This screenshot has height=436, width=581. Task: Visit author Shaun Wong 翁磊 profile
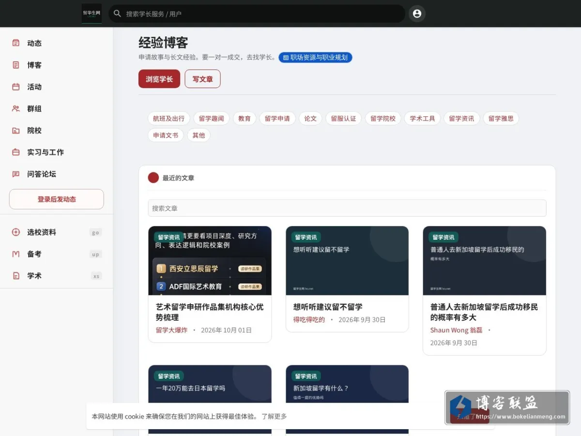457,330
